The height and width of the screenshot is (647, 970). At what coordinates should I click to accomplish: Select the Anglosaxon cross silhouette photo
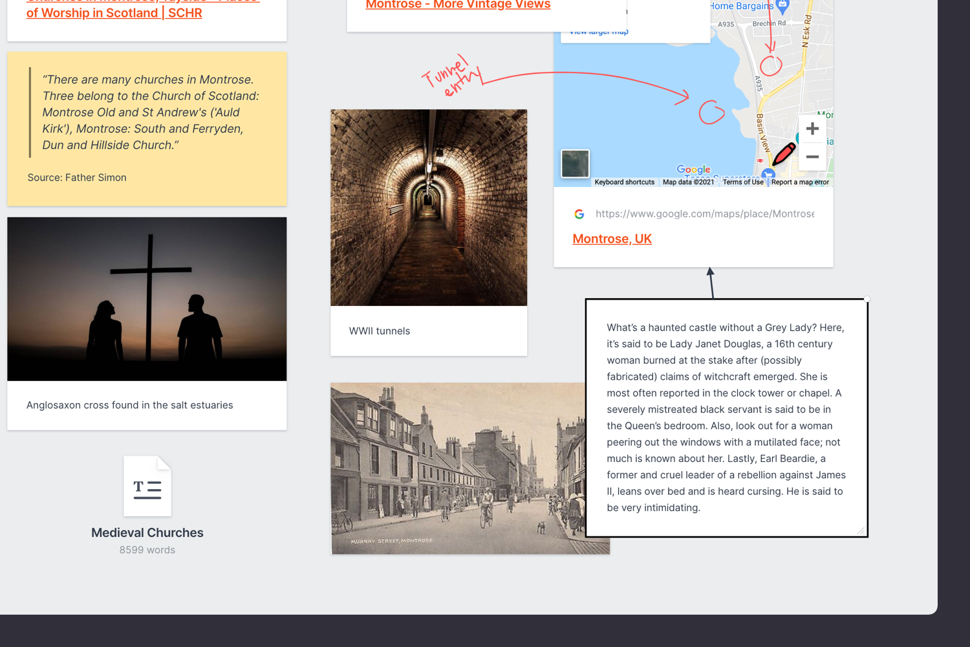pyautogui.click(x=147, y=299)
